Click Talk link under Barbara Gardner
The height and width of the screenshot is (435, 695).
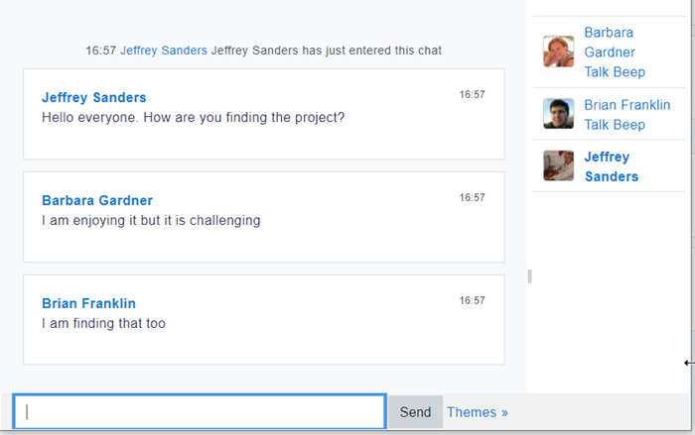tap(596, 71)
